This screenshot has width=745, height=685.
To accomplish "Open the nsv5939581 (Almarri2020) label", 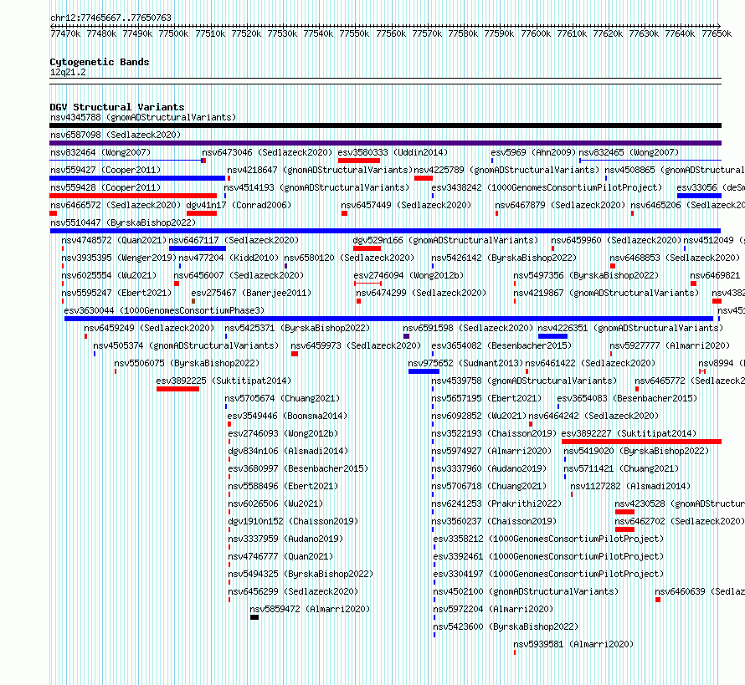I will (573, 644).
